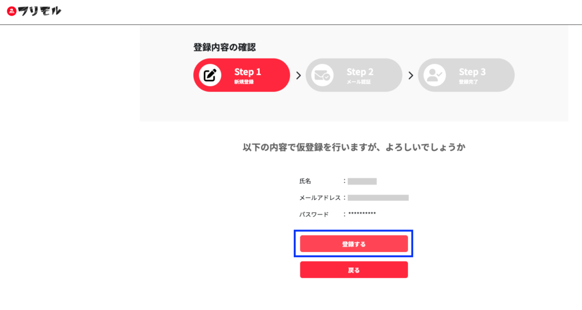Screen dimensions: 582x310
Task: Select the Step 2 メール認証 pill
Action: (x=354, y=76)
